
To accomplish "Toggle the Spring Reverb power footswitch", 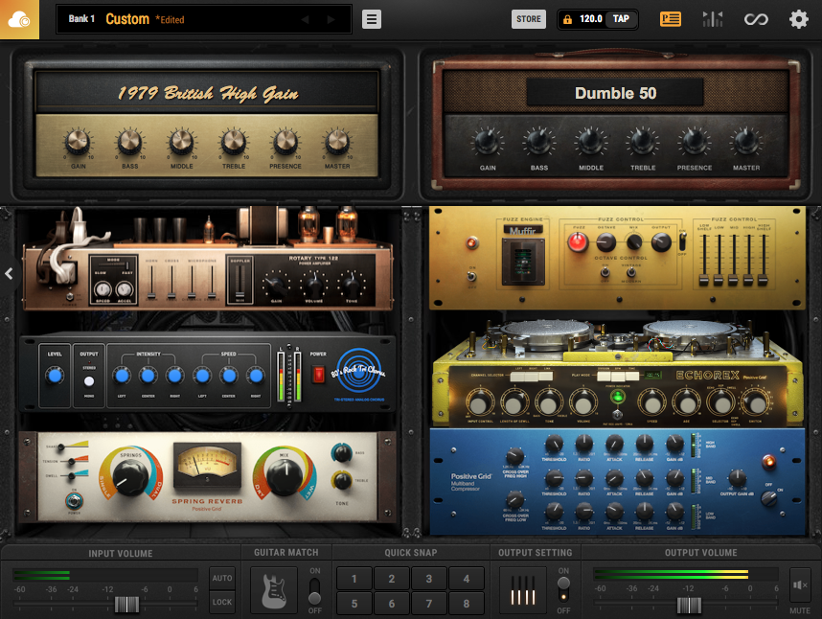I will [x=74, y=501].
